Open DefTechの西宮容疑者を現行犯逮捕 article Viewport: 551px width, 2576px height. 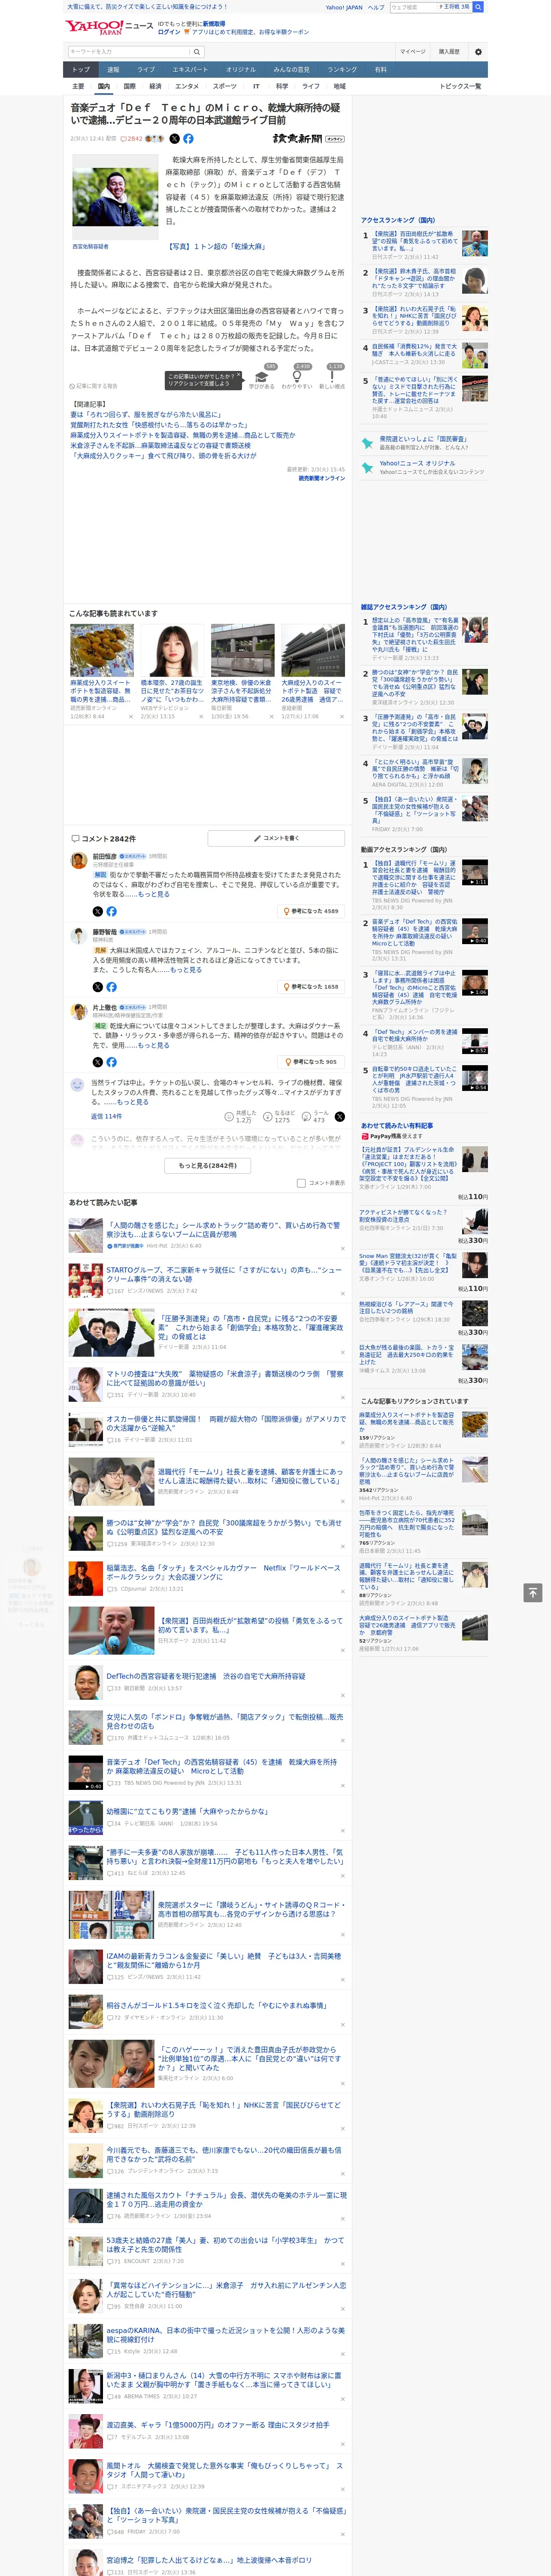(x=205, y=1676)
